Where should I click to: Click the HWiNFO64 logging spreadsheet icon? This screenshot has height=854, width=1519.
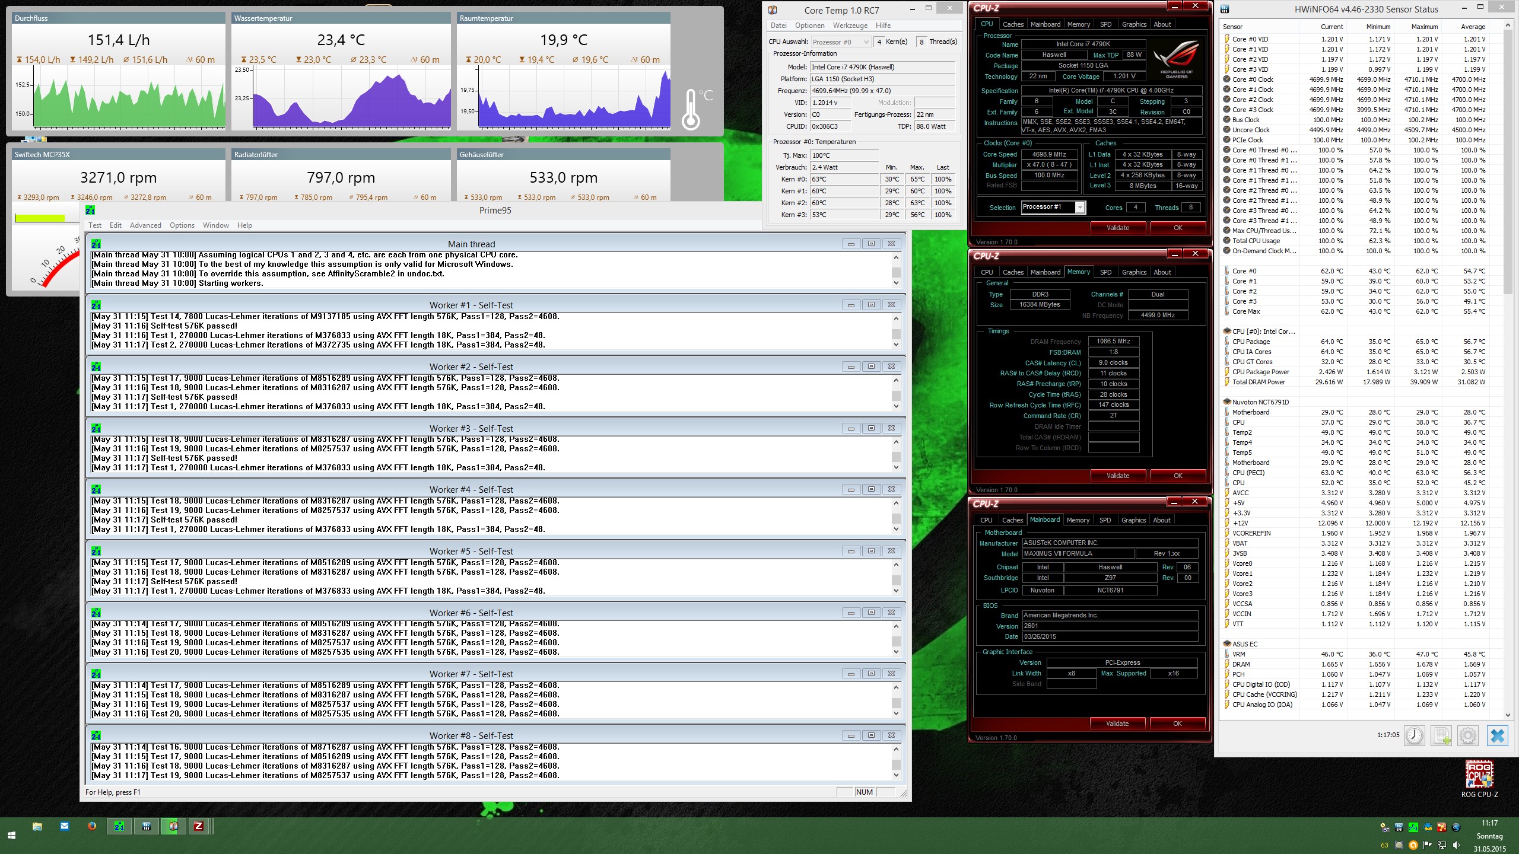[1441, 735]
